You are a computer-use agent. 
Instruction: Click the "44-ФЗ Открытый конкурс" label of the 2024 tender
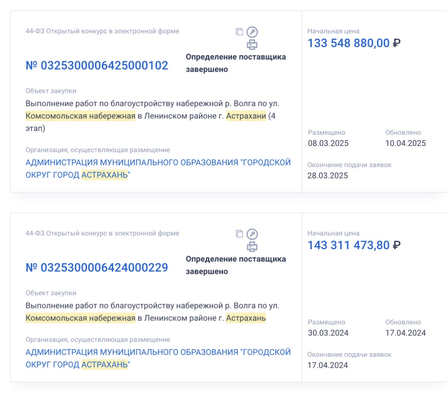click(102, 233)
